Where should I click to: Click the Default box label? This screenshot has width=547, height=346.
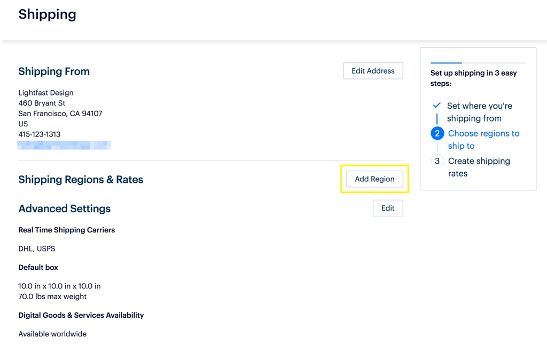coord(38,267)
